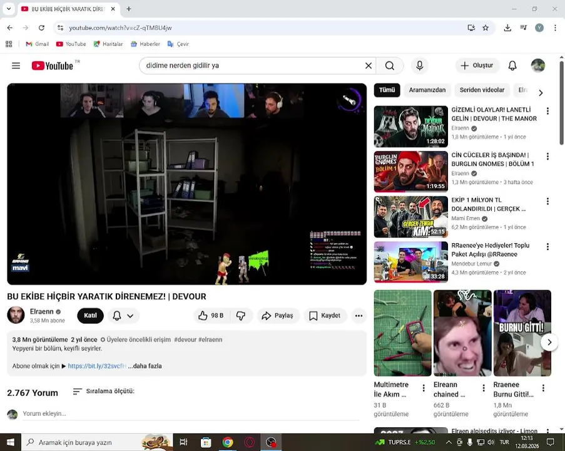Click the page vertical scrollbar
565x451 pixels.
(x=561, y=103)
